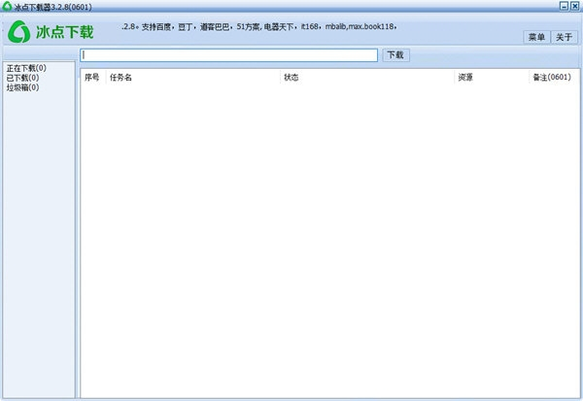The image size is (583, 401).
Task: Click the 备注(0601) column header
Action: coord(552,77)
